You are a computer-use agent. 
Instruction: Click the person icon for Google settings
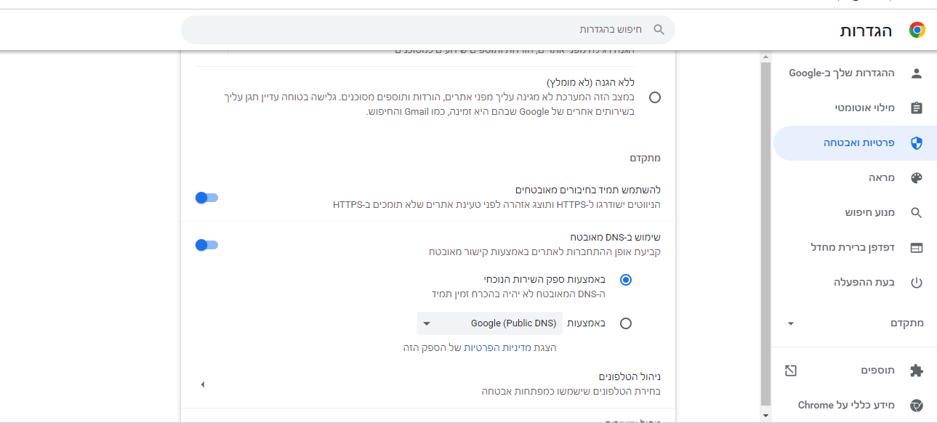pos(916,73)
